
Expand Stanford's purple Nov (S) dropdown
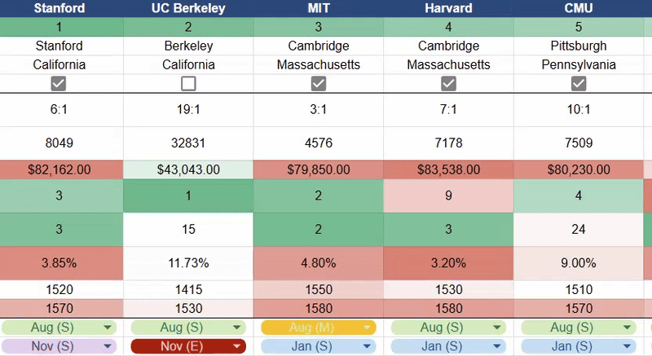(x=108, y=346)
